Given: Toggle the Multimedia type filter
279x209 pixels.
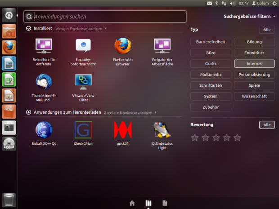Looking at the screenshot, I should click(211, 75).
